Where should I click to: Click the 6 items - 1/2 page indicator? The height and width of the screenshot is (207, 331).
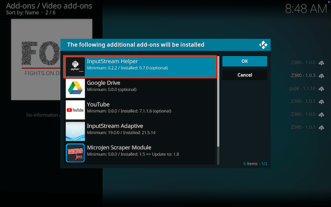(255, 164)
